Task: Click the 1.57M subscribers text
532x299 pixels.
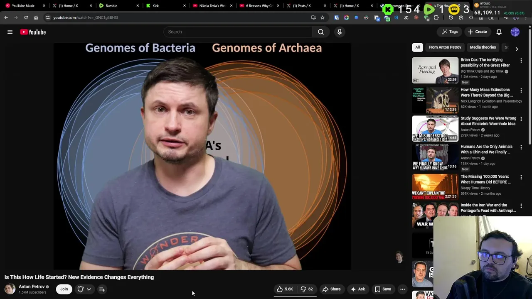Action: pos(32,292)
